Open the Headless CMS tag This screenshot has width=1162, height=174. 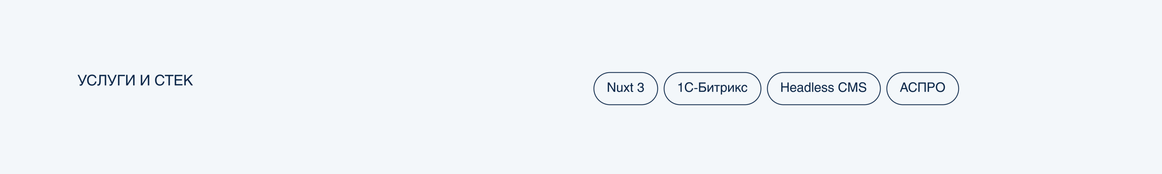coord(823,88)
